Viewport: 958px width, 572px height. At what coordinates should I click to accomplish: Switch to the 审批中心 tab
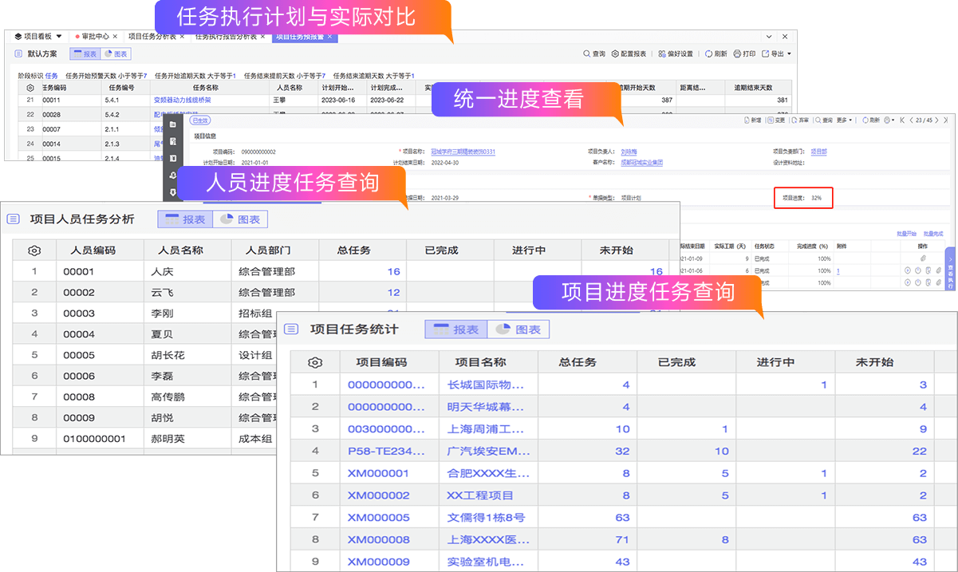[x=95, y=37]
